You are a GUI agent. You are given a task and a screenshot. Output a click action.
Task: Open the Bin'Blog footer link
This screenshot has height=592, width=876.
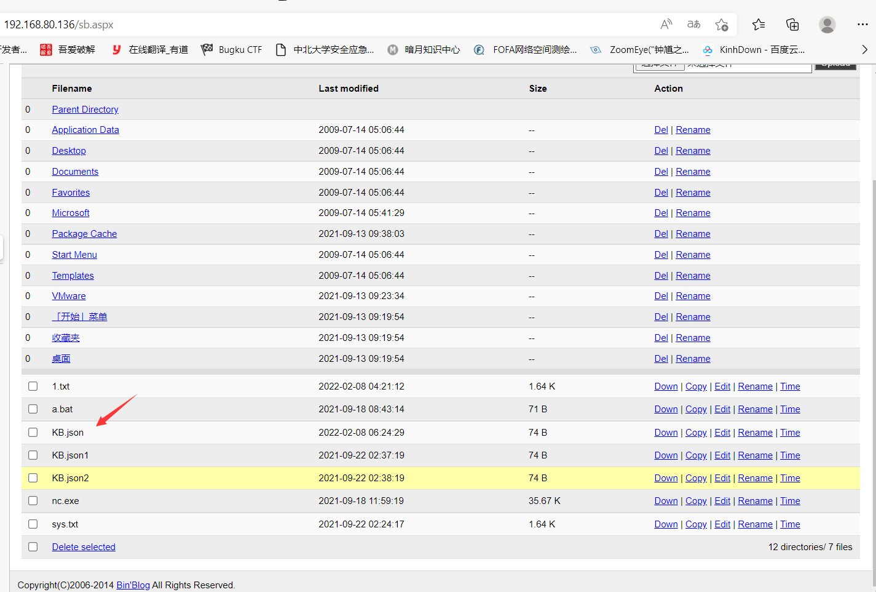pos(133,585)
